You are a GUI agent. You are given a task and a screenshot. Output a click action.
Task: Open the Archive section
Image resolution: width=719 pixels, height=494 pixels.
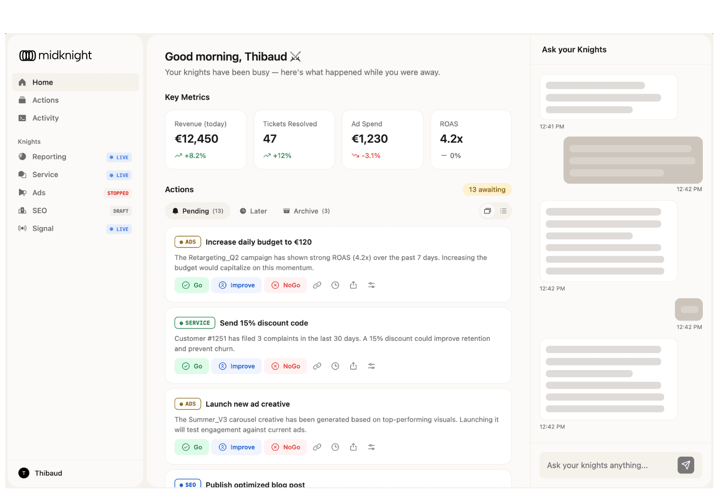tap(306, 211)
